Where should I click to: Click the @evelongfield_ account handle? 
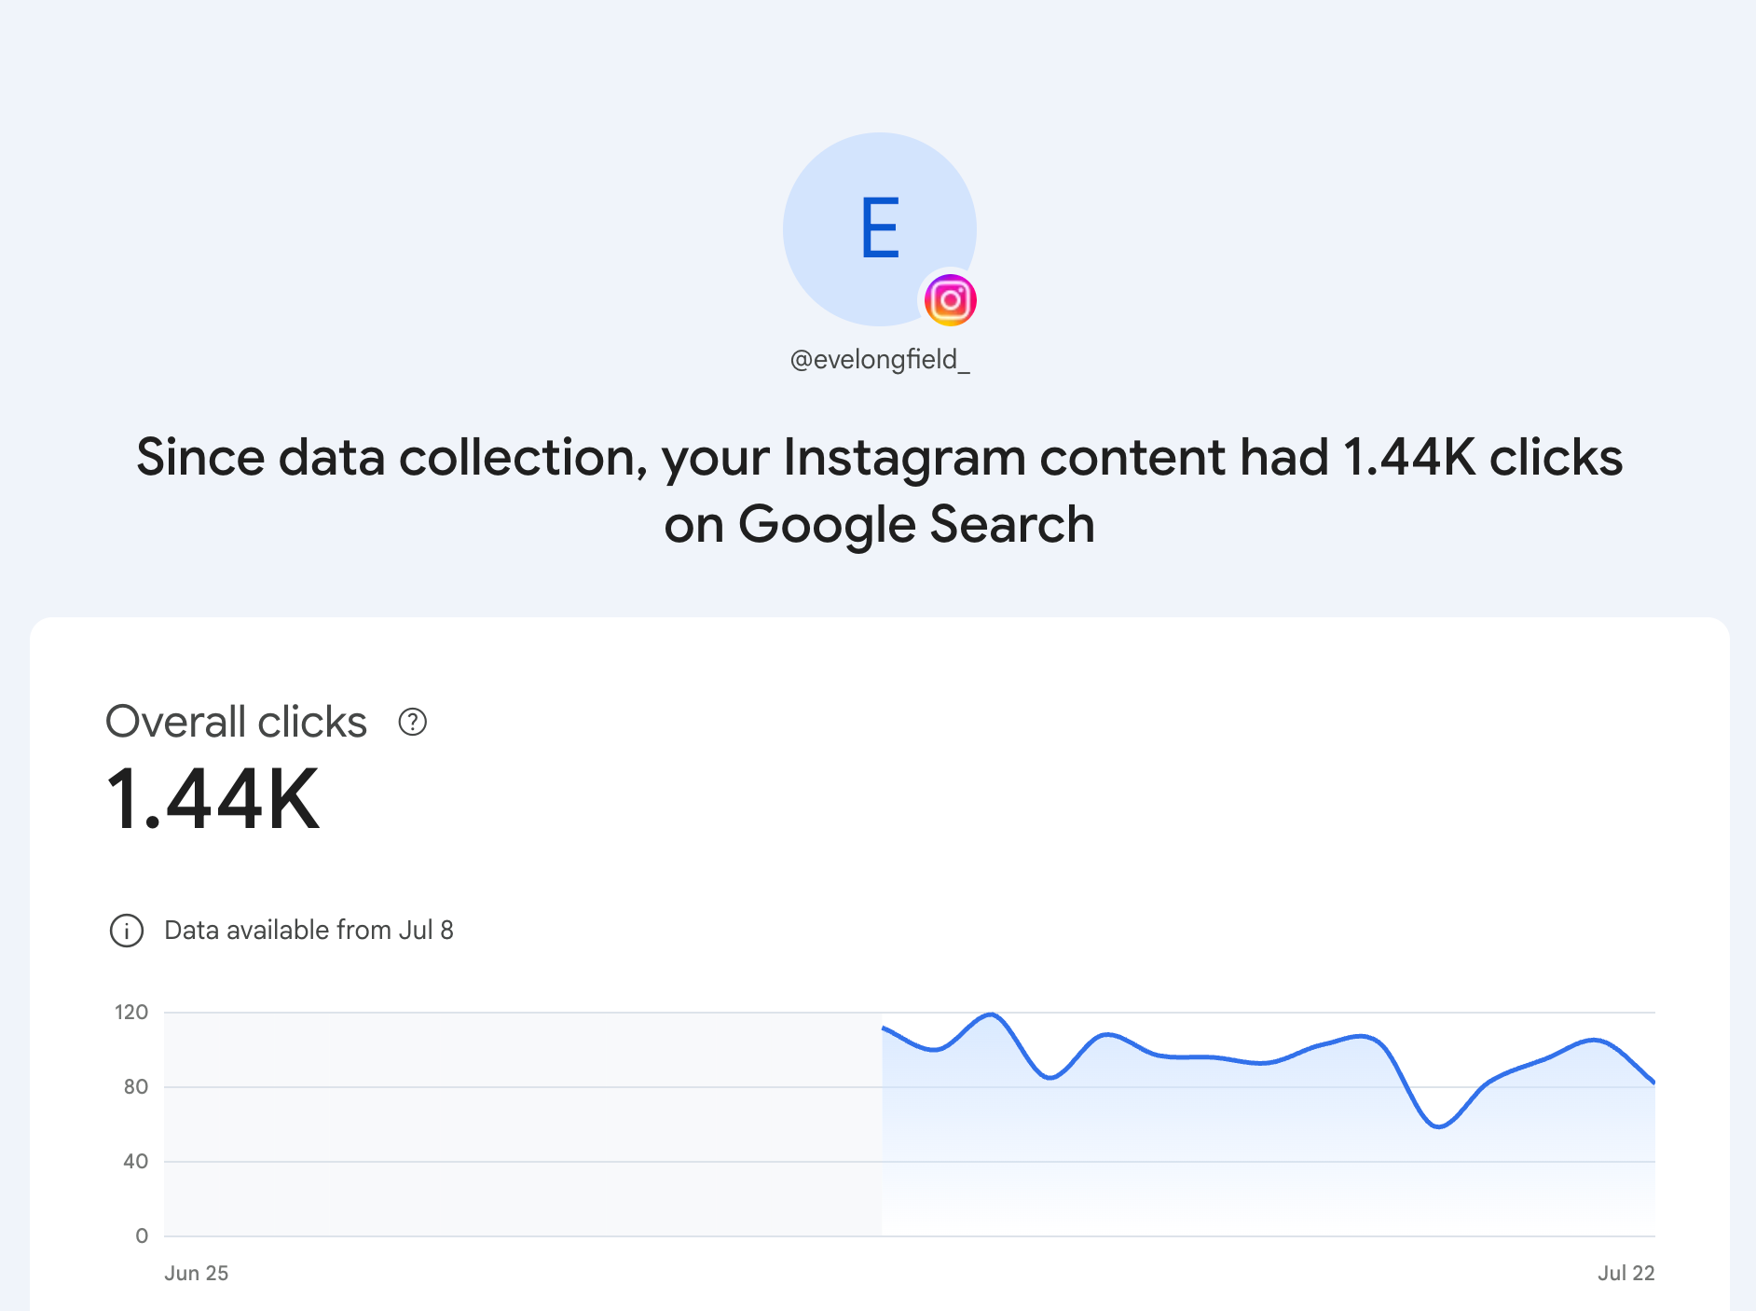pos(880,360)
